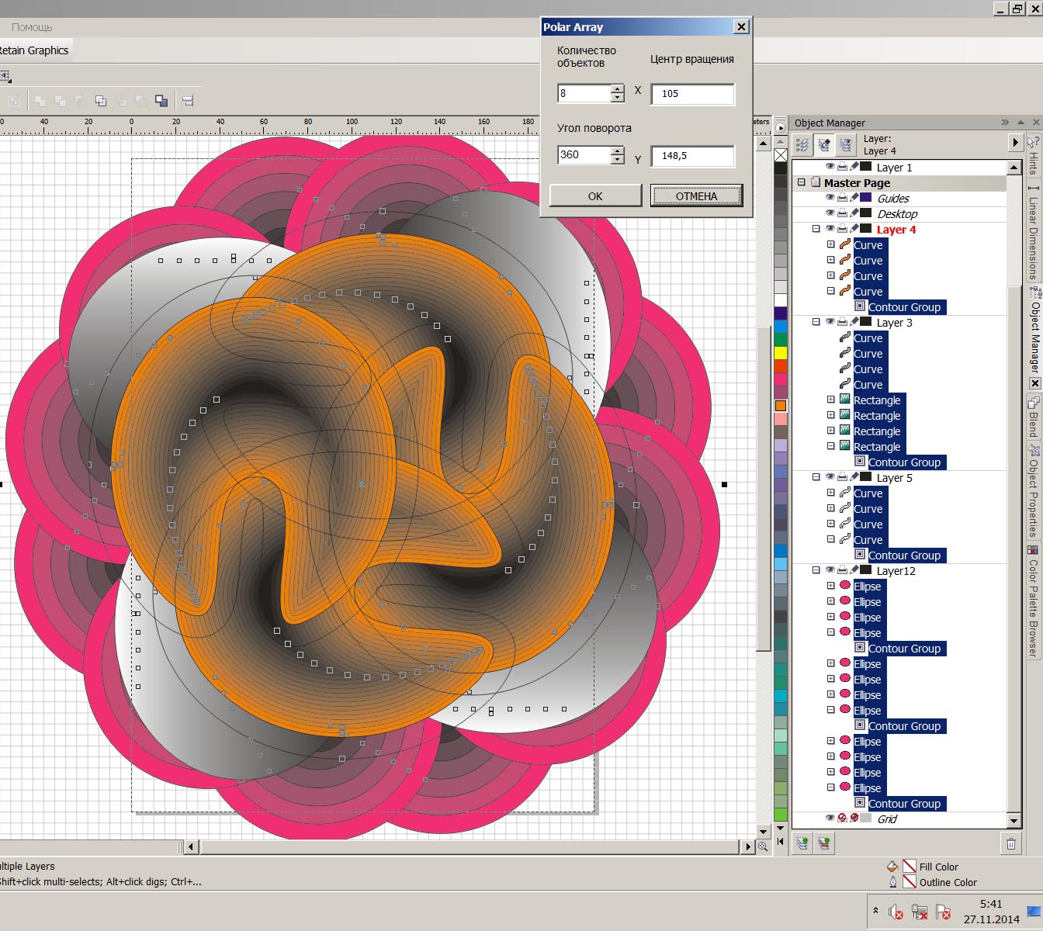The height and width of the screenshot is (931, 1043).
Task: Collapse the Layer 3 tree node
Action: coord(816,322)
